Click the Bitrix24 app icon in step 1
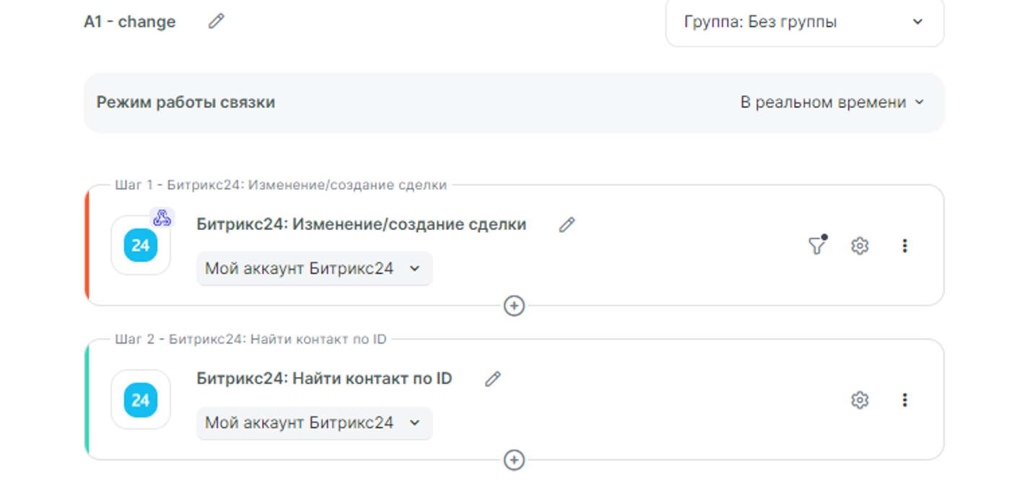The image size is (1025, 480). click(x=140, y=246)
